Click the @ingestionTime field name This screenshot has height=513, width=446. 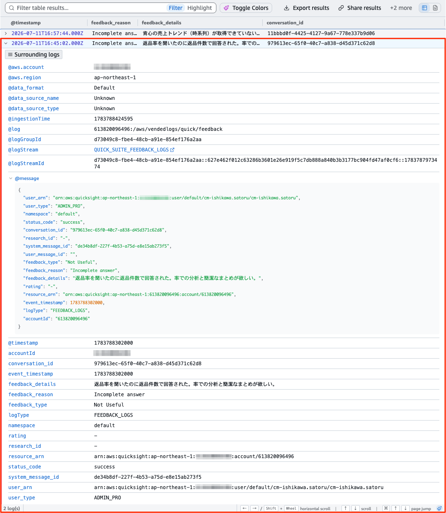pyautogui.click(x=29, y=119)
